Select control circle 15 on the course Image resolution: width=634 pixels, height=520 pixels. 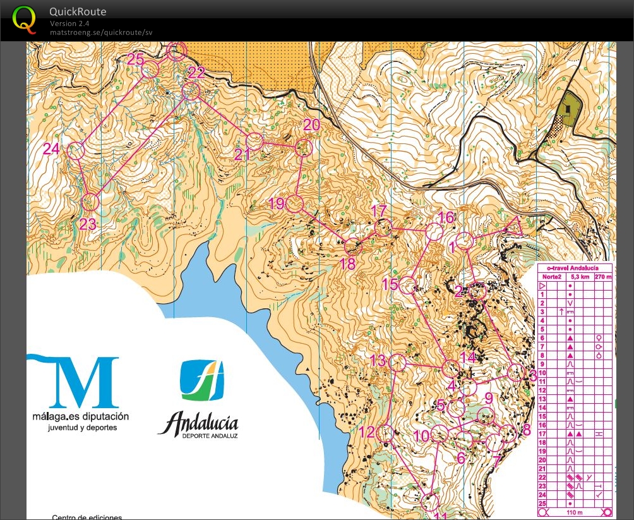(x=408, y=285)
